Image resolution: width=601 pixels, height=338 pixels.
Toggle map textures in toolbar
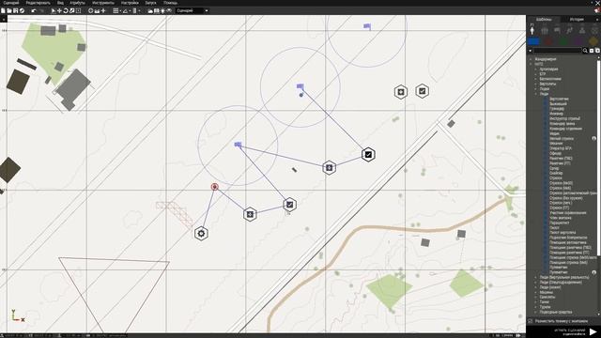[157, 10]
